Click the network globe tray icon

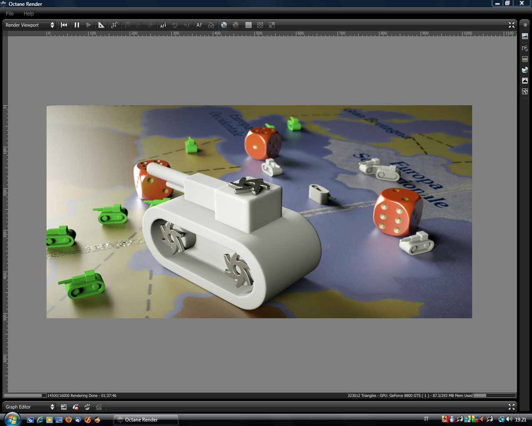point(502,419)
